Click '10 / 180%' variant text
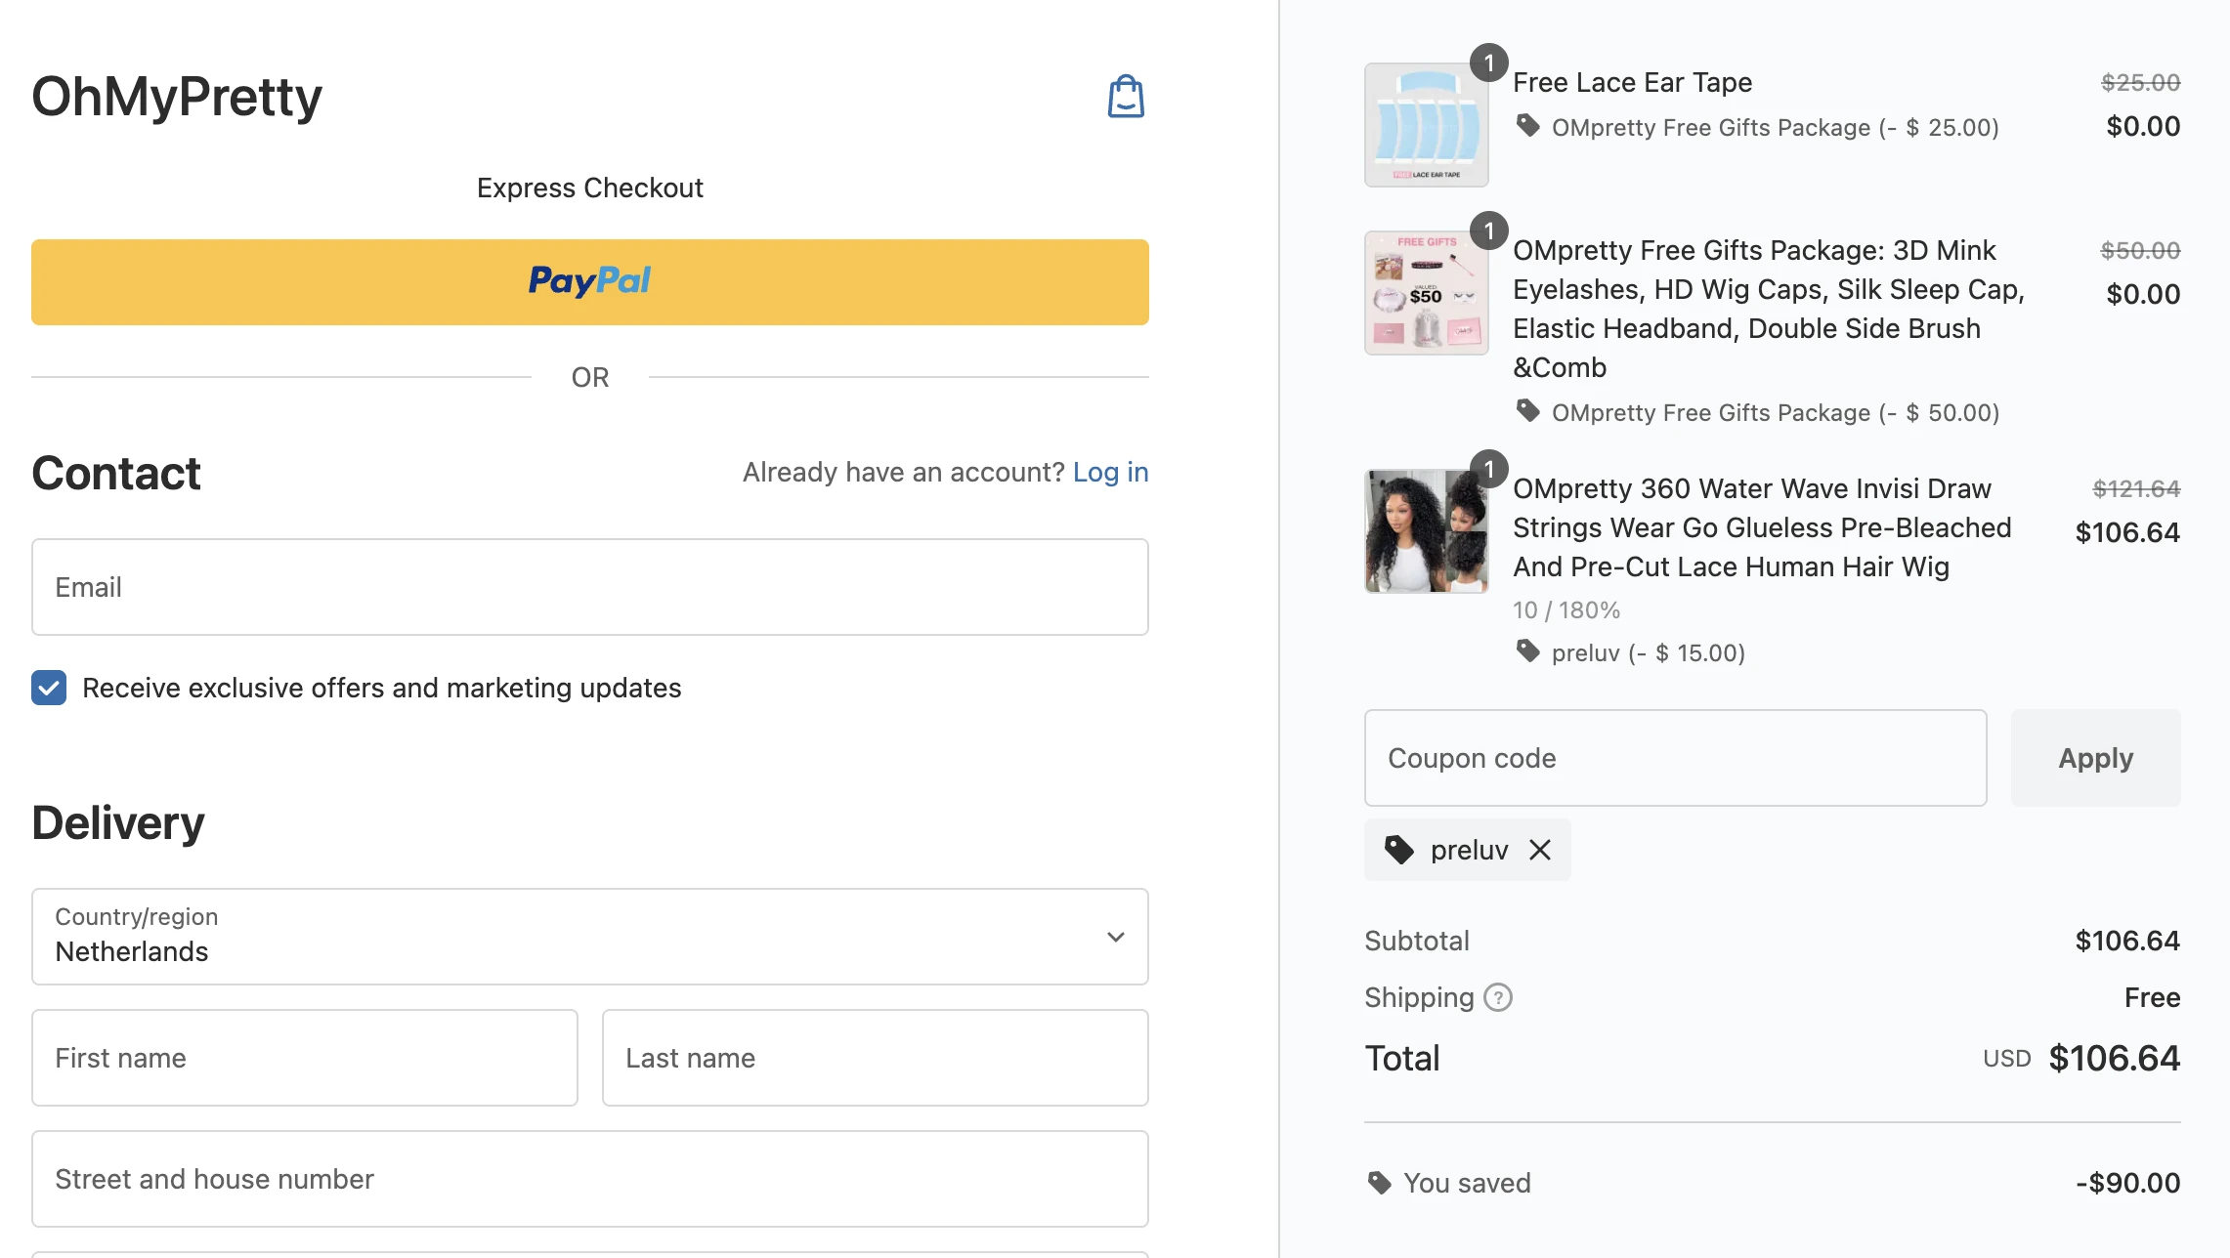The width and height of the screenshot is (2230, 1258). click(x=1566, y=610)
